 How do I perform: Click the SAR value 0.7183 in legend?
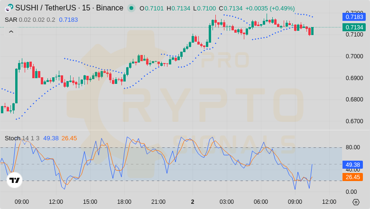click(x=68, y=20)
